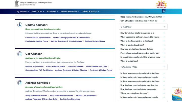This screenshot has width=182, height=102.
Task: Open the Download Aadhaar link
Action: pos(75,67)
